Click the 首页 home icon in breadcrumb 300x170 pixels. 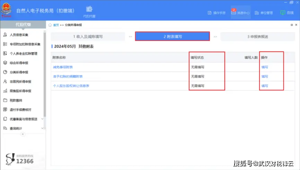pyautogui.click(x=51, y=25)
